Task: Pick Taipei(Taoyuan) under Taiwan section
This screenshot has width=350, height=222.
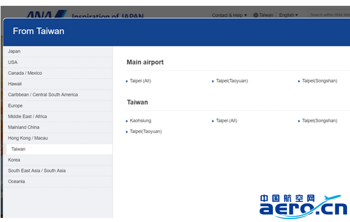Action: coord(146,131)
